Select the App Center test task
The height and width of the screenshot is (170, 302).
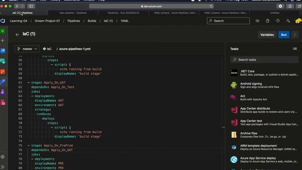click(x=264, y=122)
